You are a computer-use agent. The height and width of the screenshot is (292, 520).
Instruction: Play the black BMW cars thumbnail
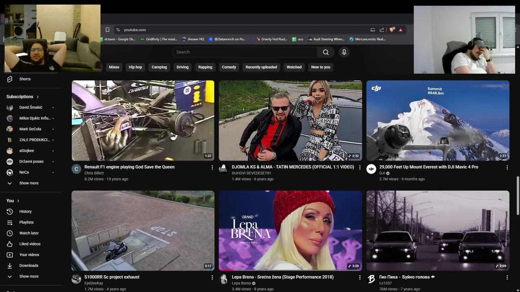438,230
